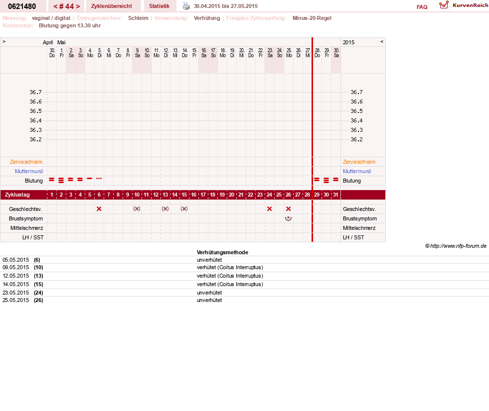This screenshot has height=411, width=489.
Task: Go to the previous cycle using the < arrow before # 44
Action: coord(55,6)
